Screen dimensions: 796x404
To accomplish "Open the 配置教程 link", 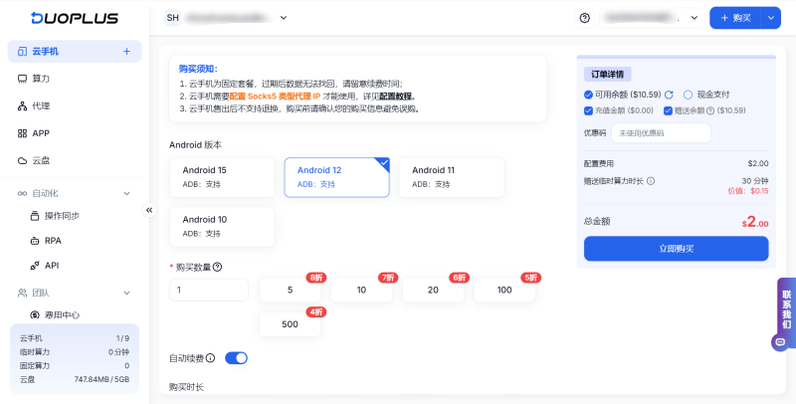I will click(x=397, y=96).
